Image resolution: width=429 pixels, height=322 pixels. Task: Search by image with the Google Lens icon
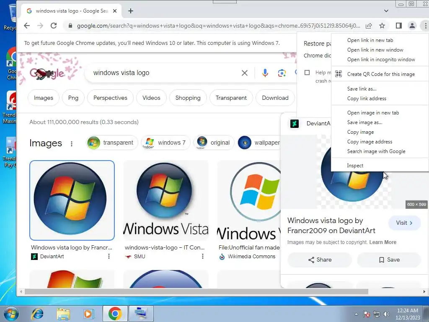282,73
